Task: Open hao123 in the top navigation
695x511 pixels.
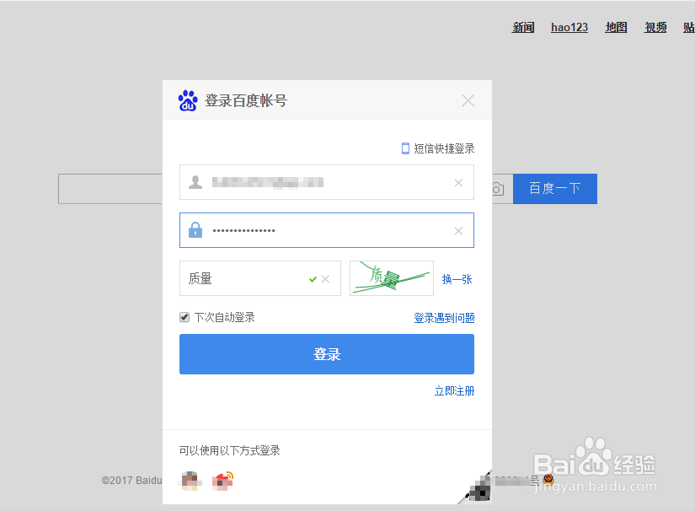Action: (x=569, y=28)
